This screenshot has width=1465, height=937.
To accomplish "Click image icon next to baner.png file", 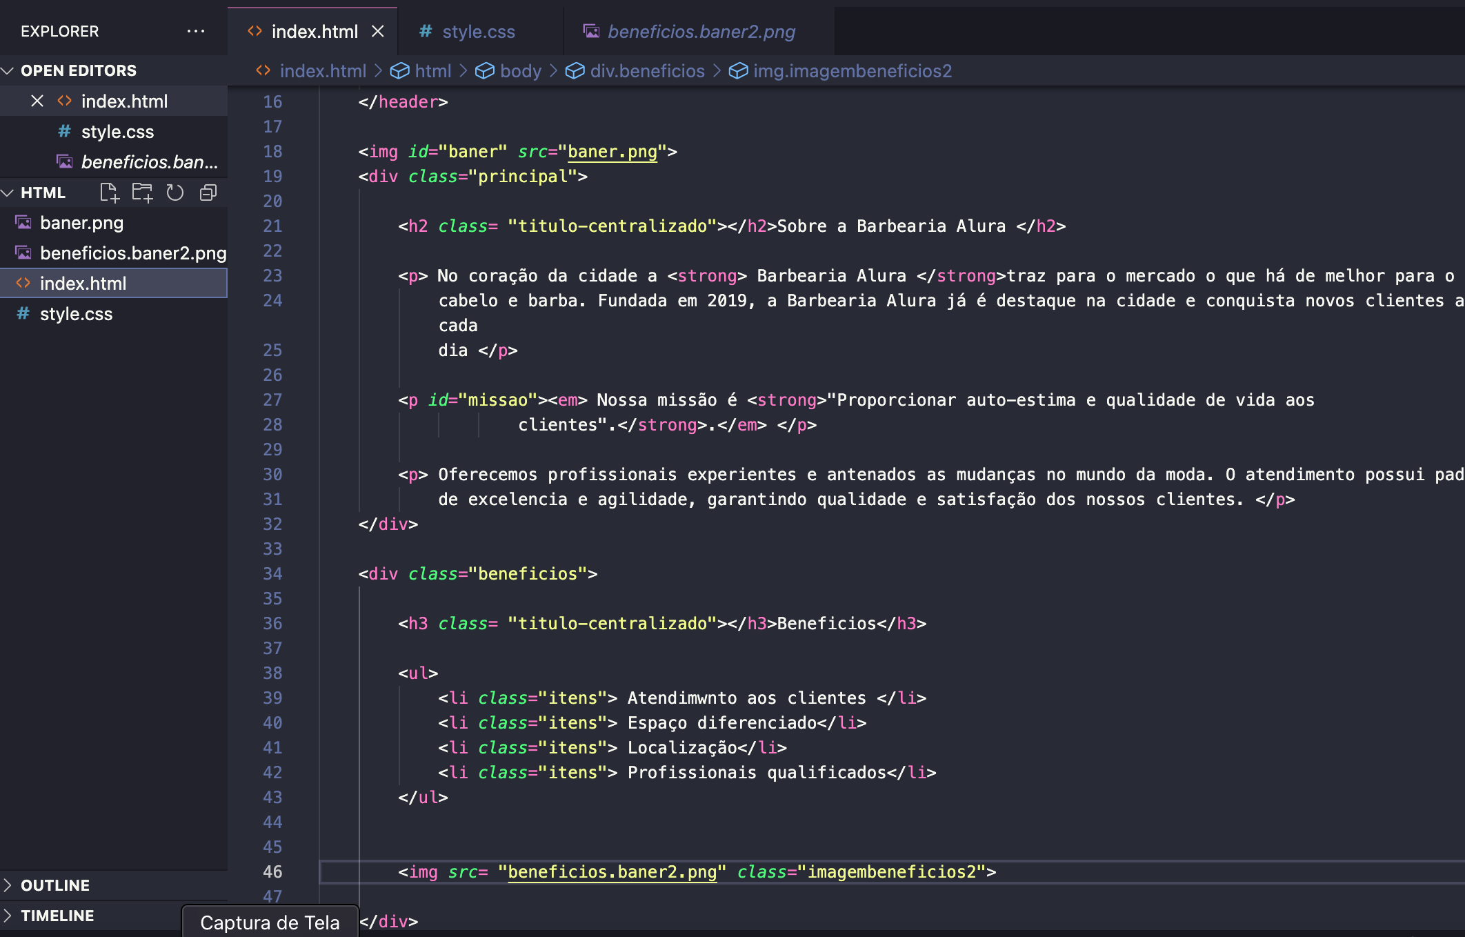I will pos(23,223).
